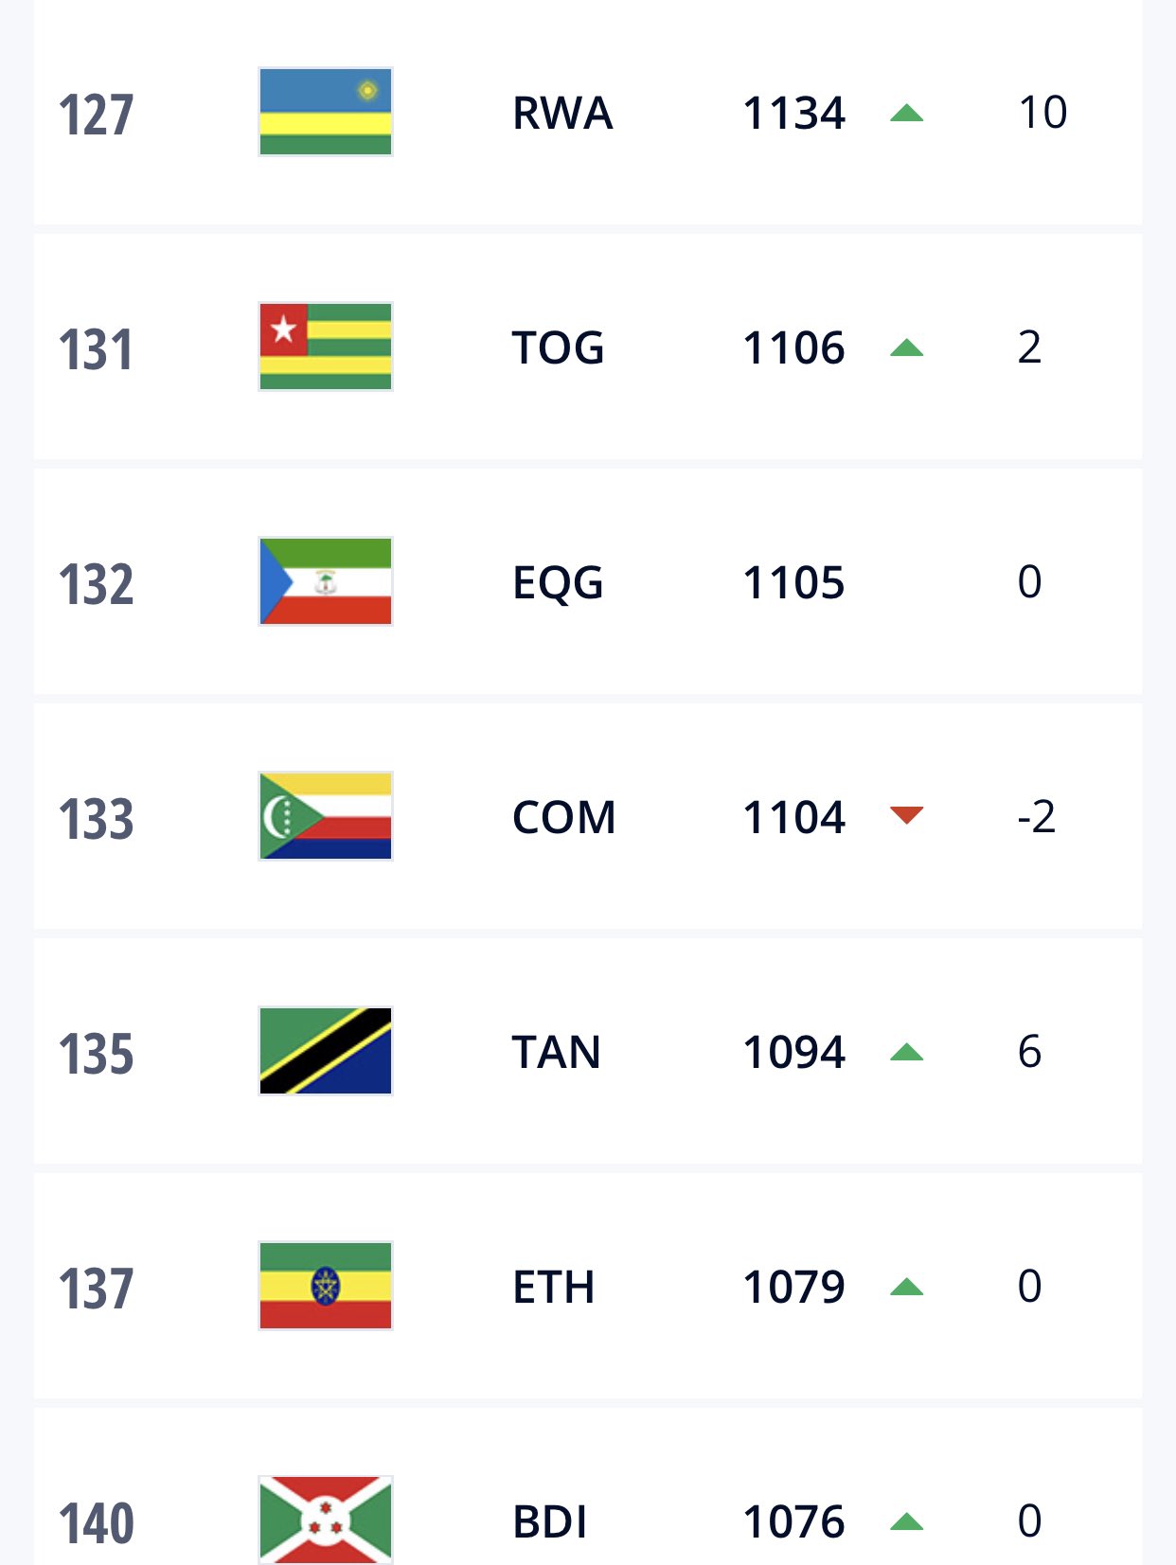Click the Rwanda flag icon

326,112
